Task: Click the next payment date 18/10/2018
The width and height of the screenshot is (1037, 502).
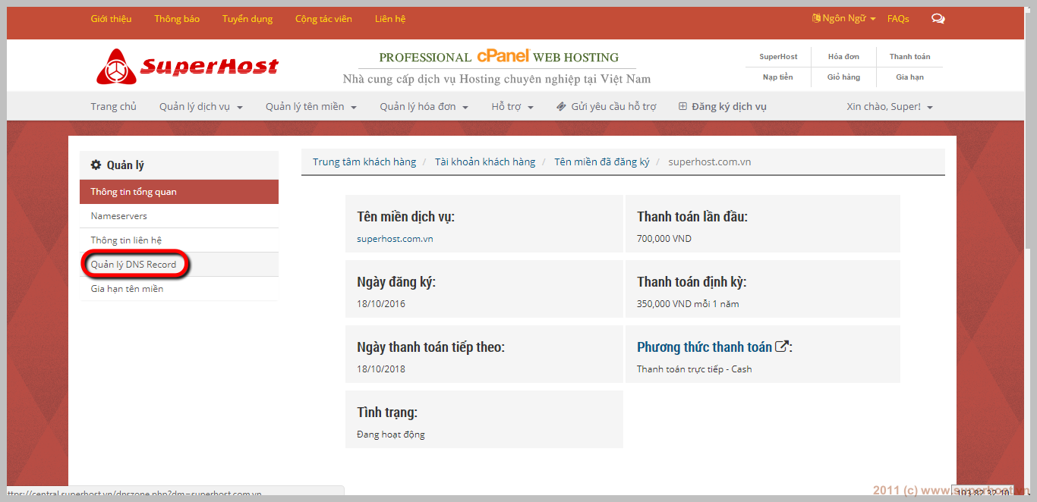Action: pos(381,369)
